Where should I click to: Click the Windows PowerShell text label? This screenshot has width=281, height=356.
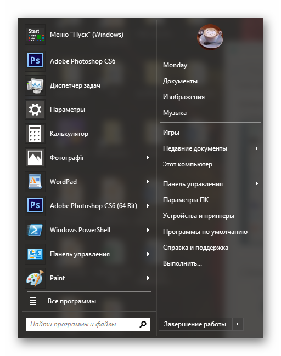(80, 230)
